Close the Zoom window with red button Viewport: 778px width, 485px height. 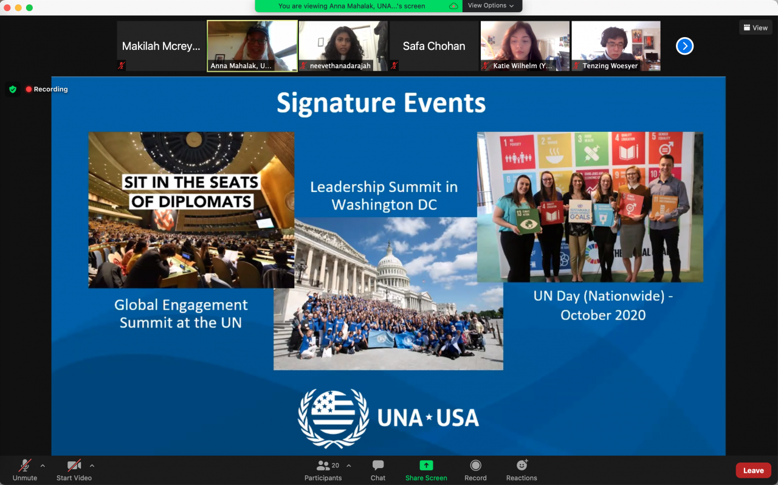coord(7,7)
